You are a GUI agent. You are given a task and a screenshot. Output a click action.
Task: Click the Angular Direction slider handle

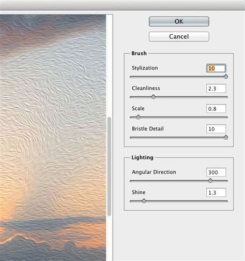(210, 180)
